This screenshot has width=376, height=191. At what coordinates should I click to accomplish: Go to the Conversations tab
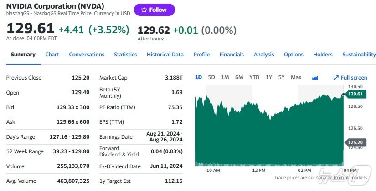[87, 55]
